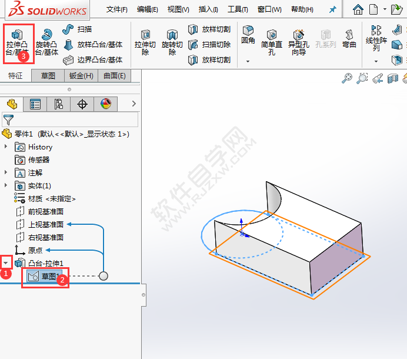The width and height of the screenshot is (407, 359).
Task: Select the 传感器 sensors folder
Action: [32, 159]
